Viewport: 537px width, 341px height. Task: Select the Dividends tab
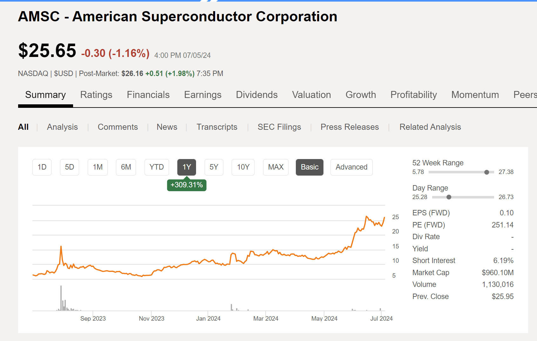coord(256,95)
